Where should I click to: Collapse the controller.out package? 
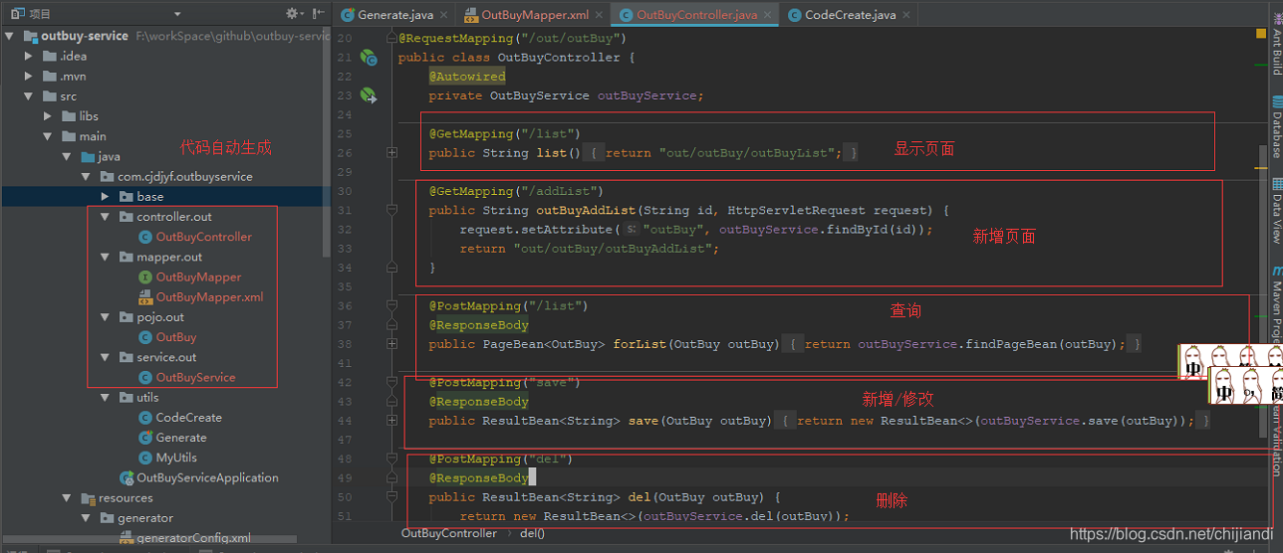[x=106, y=217]
